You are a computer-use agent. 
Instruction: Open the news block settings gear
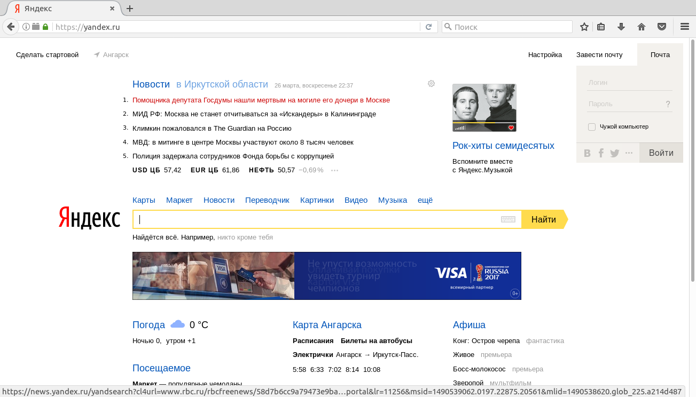[432, 84]
